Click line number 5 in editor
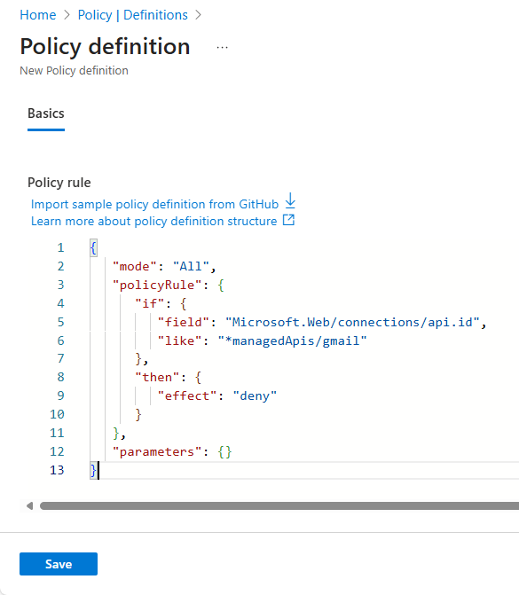 [x=60, y=322]
